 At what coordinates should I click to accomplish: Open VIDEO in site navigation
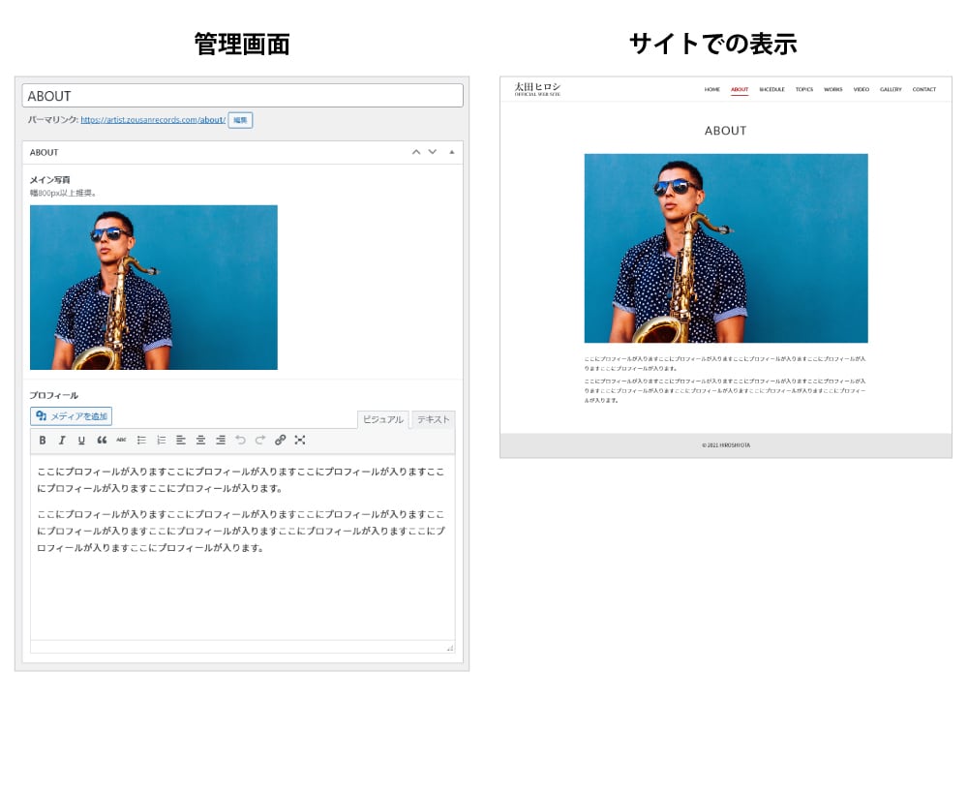862,89
